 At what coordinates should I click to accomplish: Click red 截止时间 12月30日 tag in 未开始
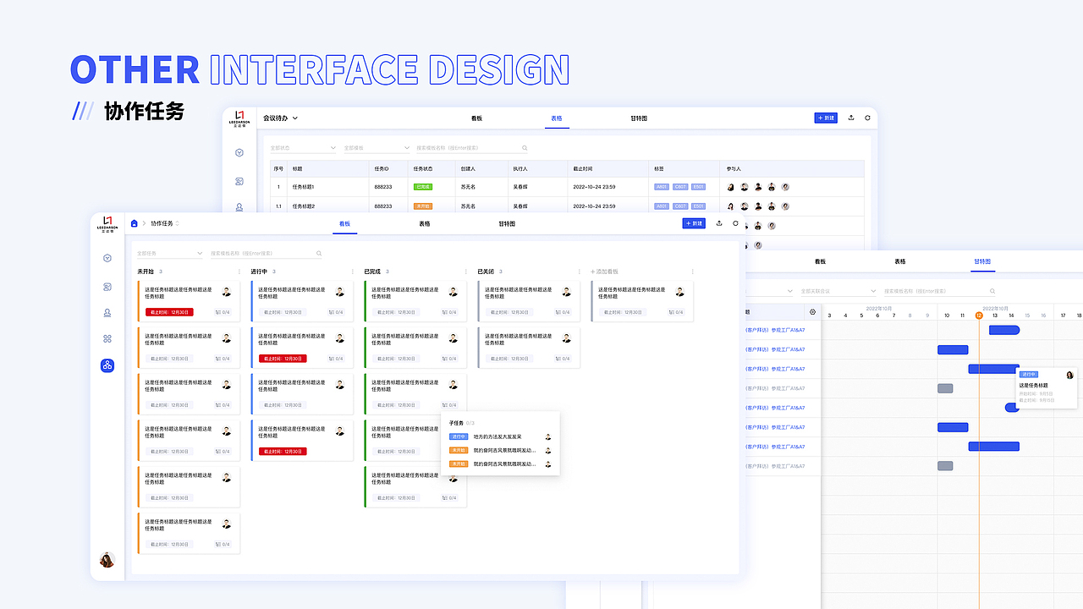coord(169,312)
